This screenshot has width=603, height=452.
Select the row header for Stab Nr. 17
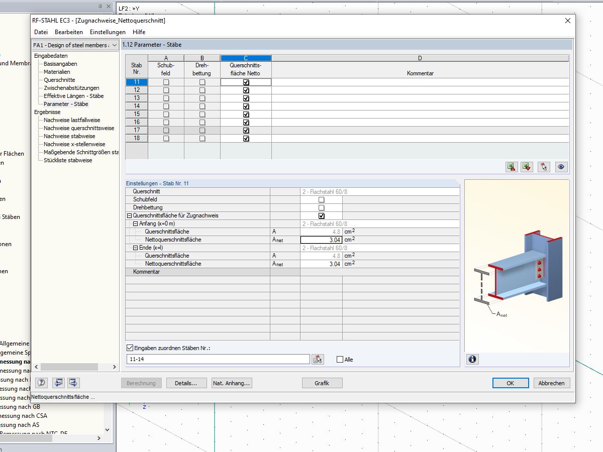[x=137, y=130]
